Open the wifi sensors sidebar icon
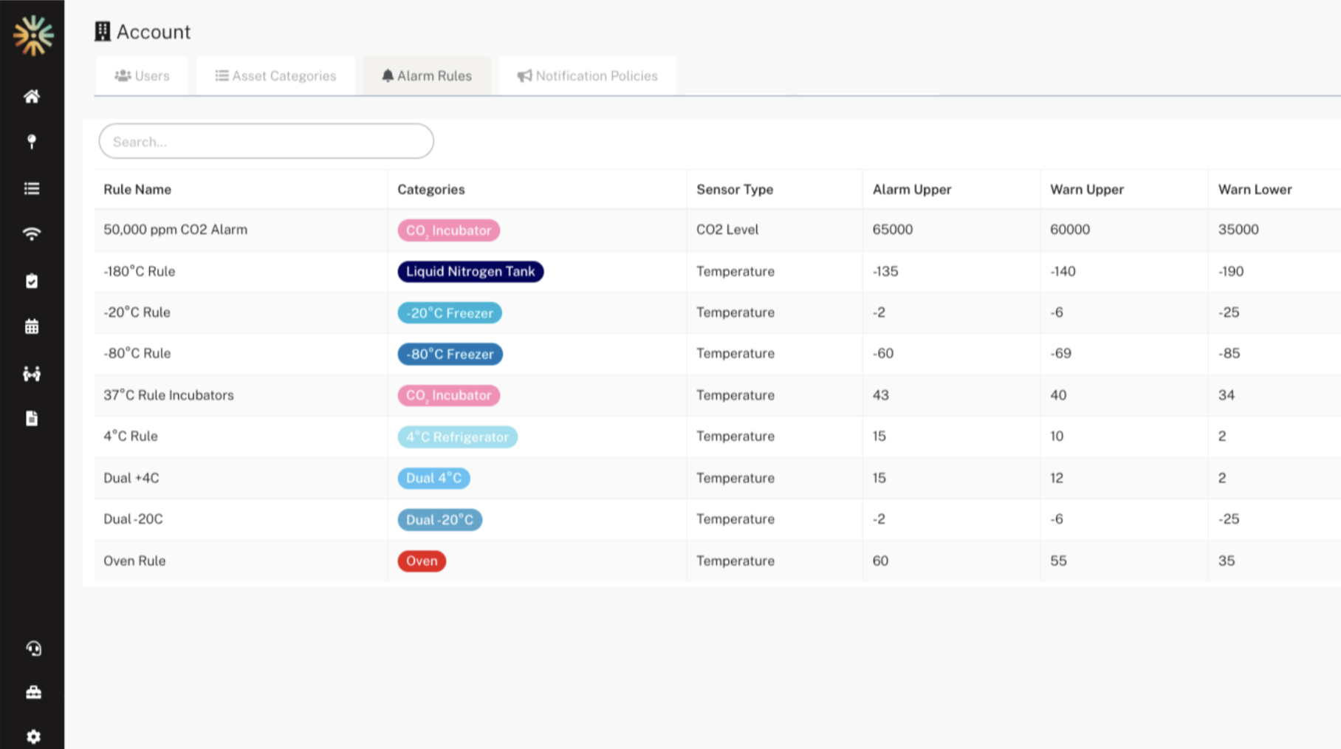This screenshot has height=749, width=1341. 32,234
